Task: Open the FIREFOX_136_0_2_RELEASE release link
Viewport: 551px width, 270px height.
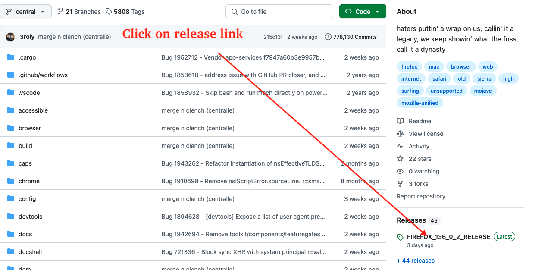Action: coord(448,237)
